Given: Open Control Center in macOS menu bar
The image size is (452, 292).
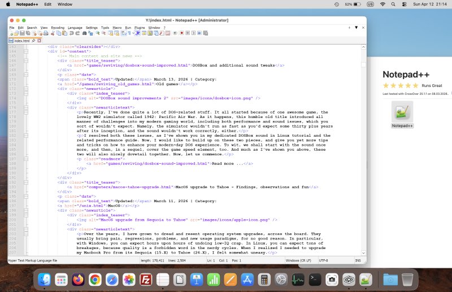Looking at the screenshot, I should point(404,5).
